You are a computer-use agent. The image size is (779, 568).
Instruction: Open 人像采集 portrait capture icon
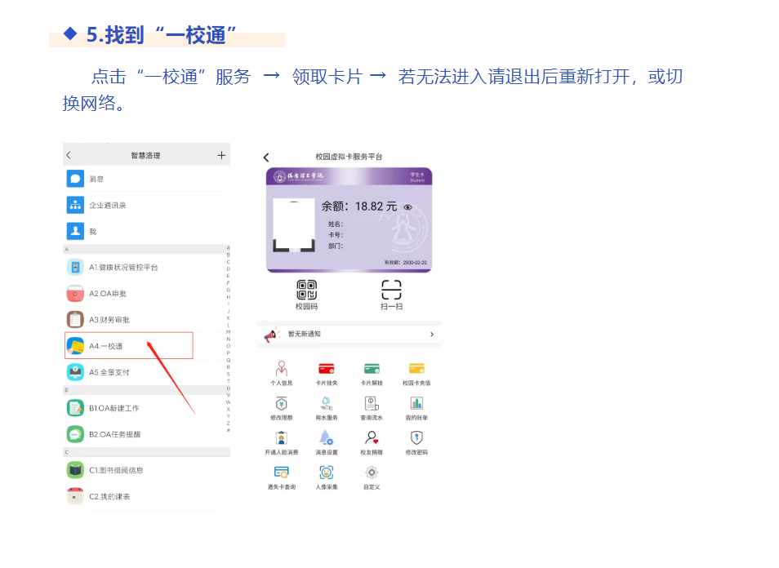tap(327, 473)
